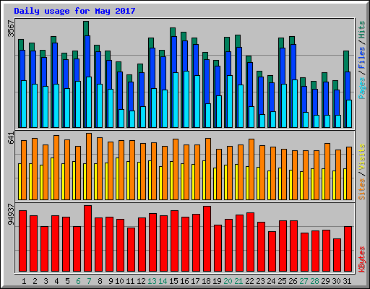Image resolution: width=370 pixels, height=289 pixels.
Task: Click the 3567 axis value
Action: 11,29
